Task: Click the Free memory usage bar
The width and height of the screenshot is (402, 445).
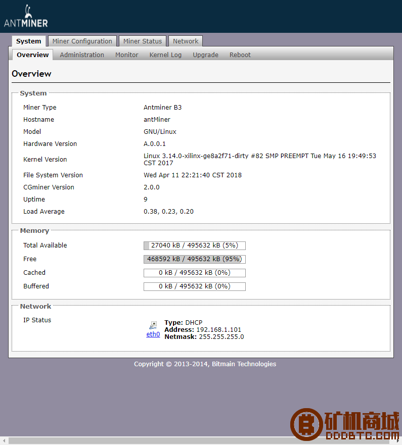Action: tap(195, 259)
